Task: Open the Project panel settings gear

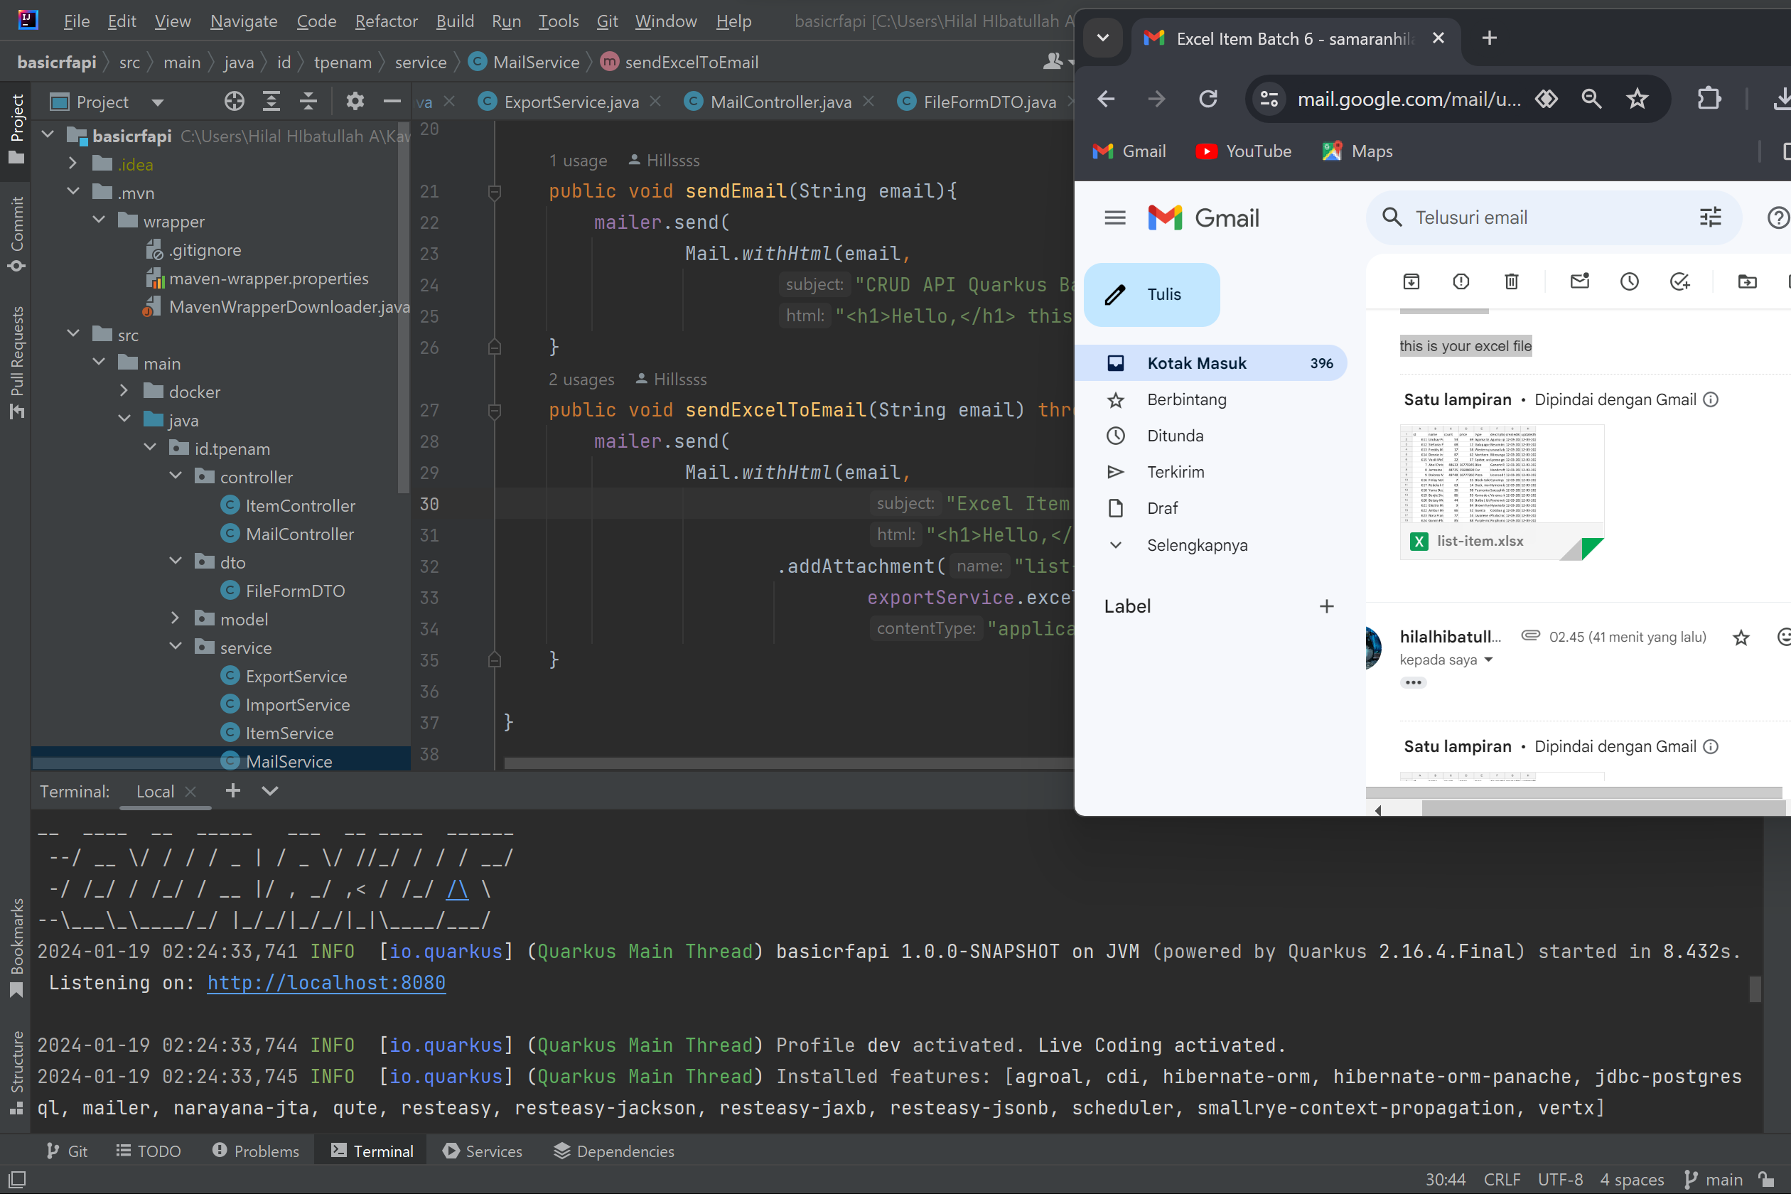Action: 355,101
